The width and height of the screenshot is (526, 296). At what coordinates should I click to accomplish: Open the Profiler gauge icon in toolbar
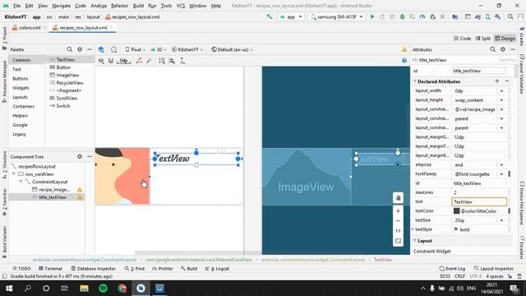(422, 16)
